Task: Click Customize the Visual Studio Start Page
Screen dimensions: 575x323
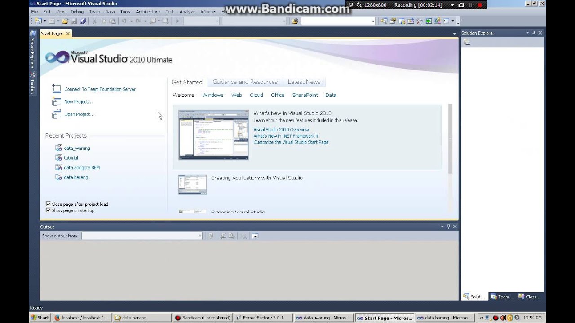Action: [x=291, y=142]
